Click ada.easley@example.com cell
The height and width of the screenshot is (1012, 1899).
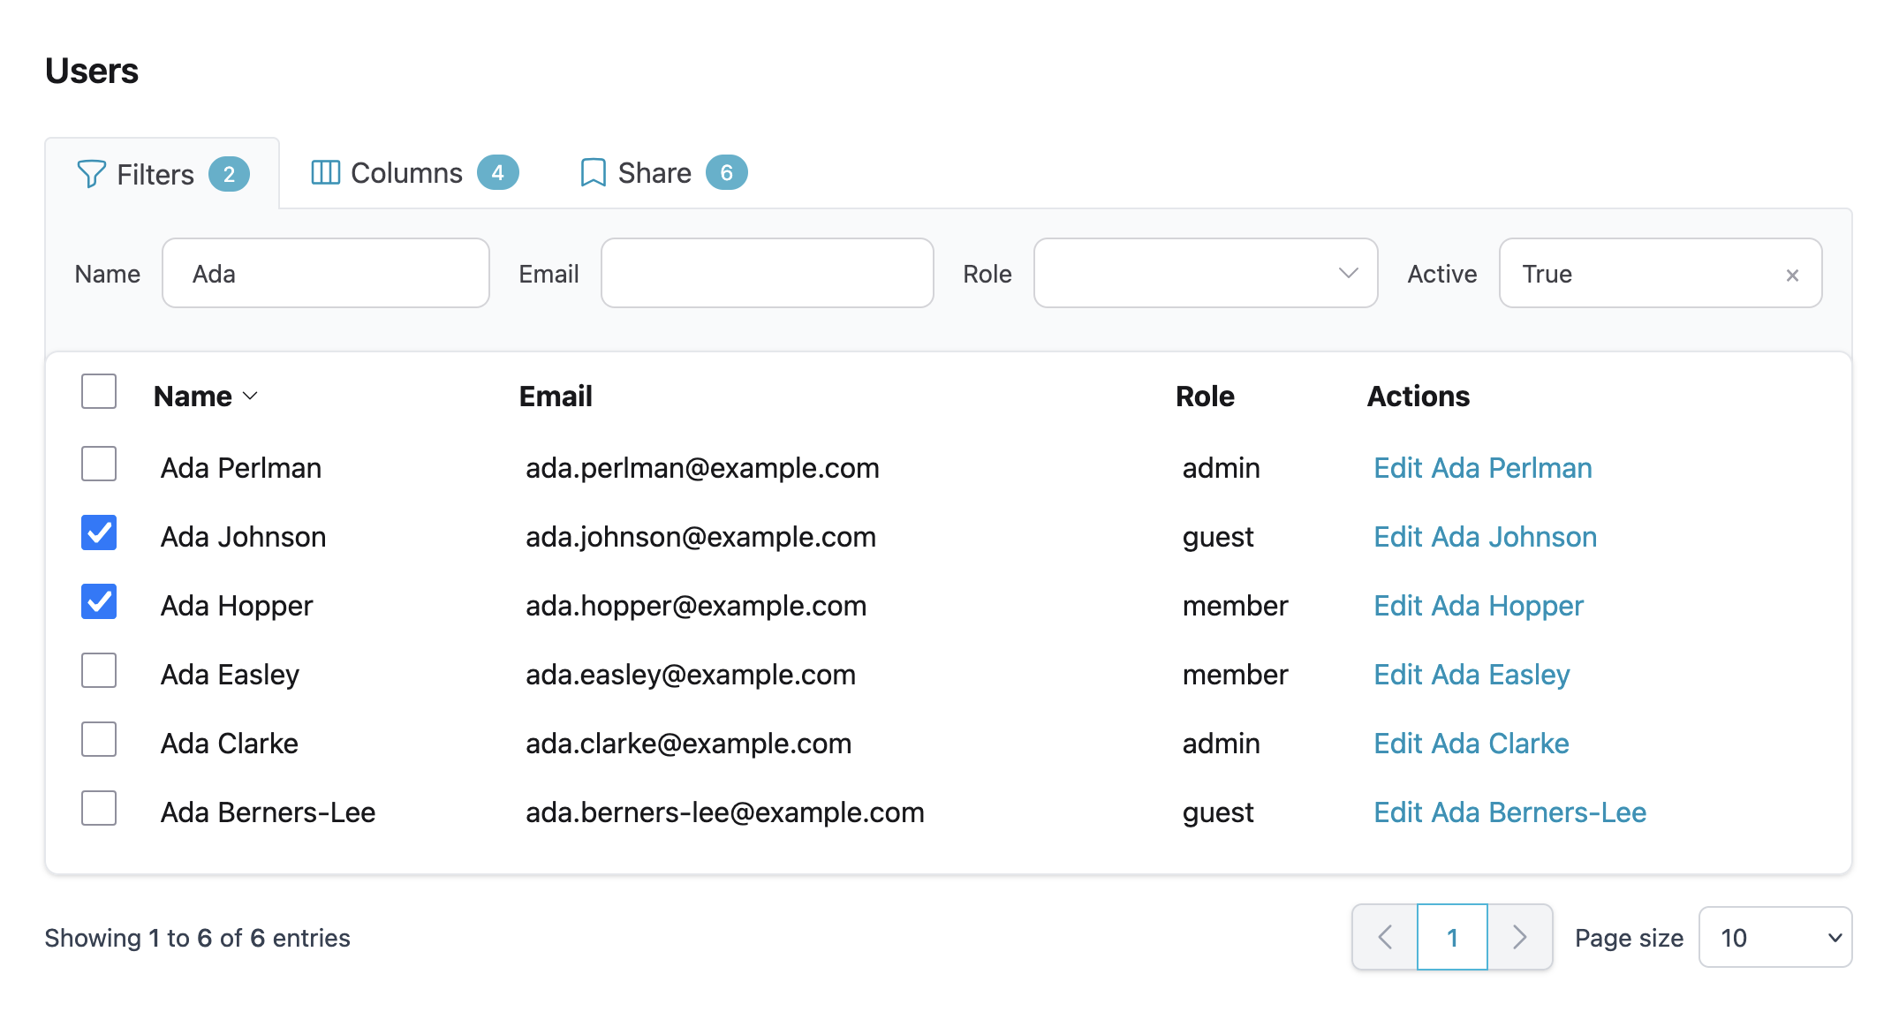pyautogui.click(x=691, y=675)
